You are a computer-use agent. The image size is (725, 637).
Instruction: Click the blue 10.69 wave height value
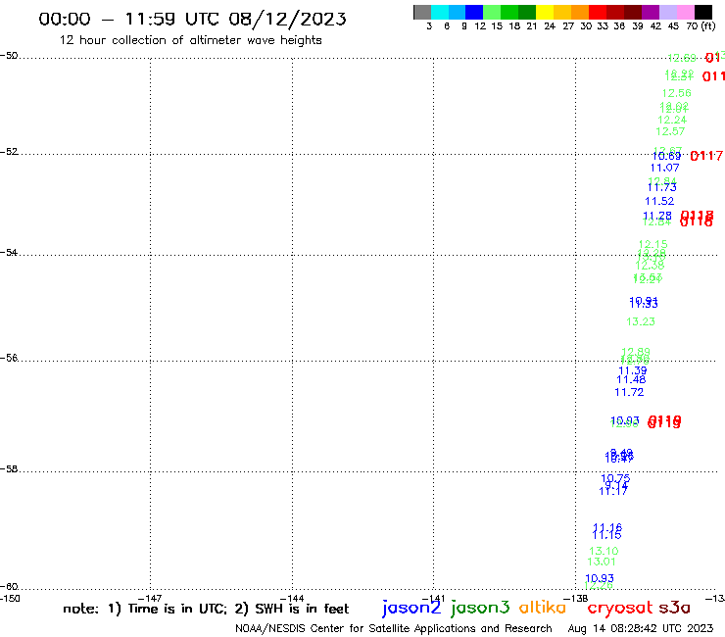tap(666, 156)
